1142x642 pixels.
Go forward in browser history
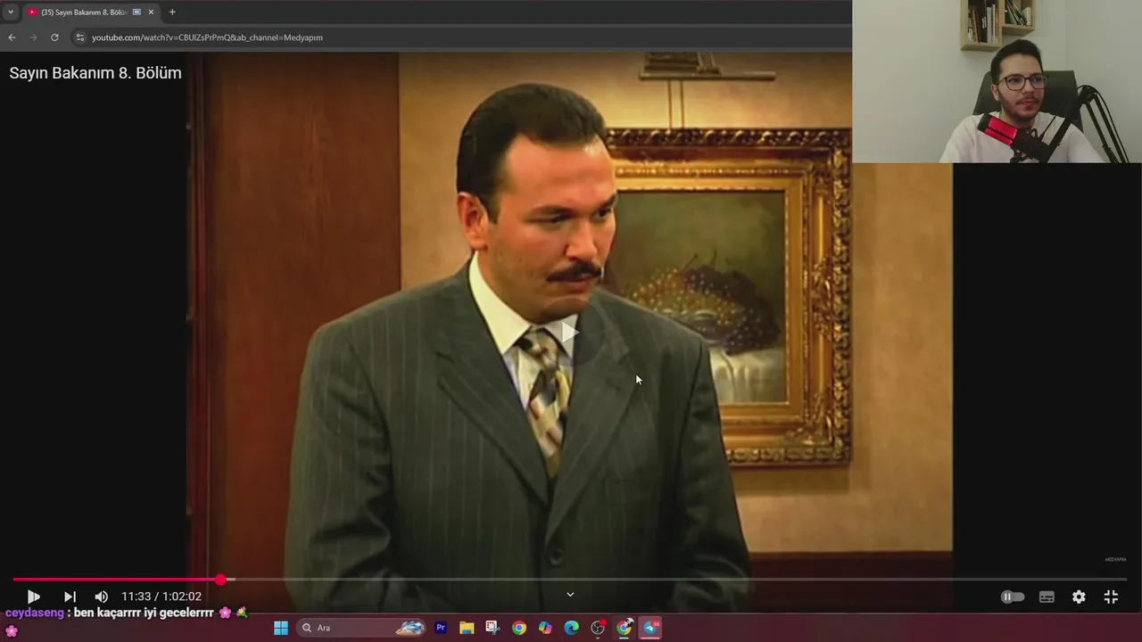coord(33,37)
